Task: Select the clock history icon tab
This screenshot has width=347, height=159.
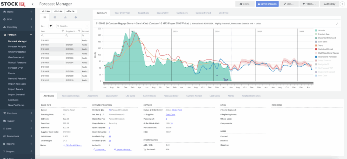Action: tap(76, 17)
